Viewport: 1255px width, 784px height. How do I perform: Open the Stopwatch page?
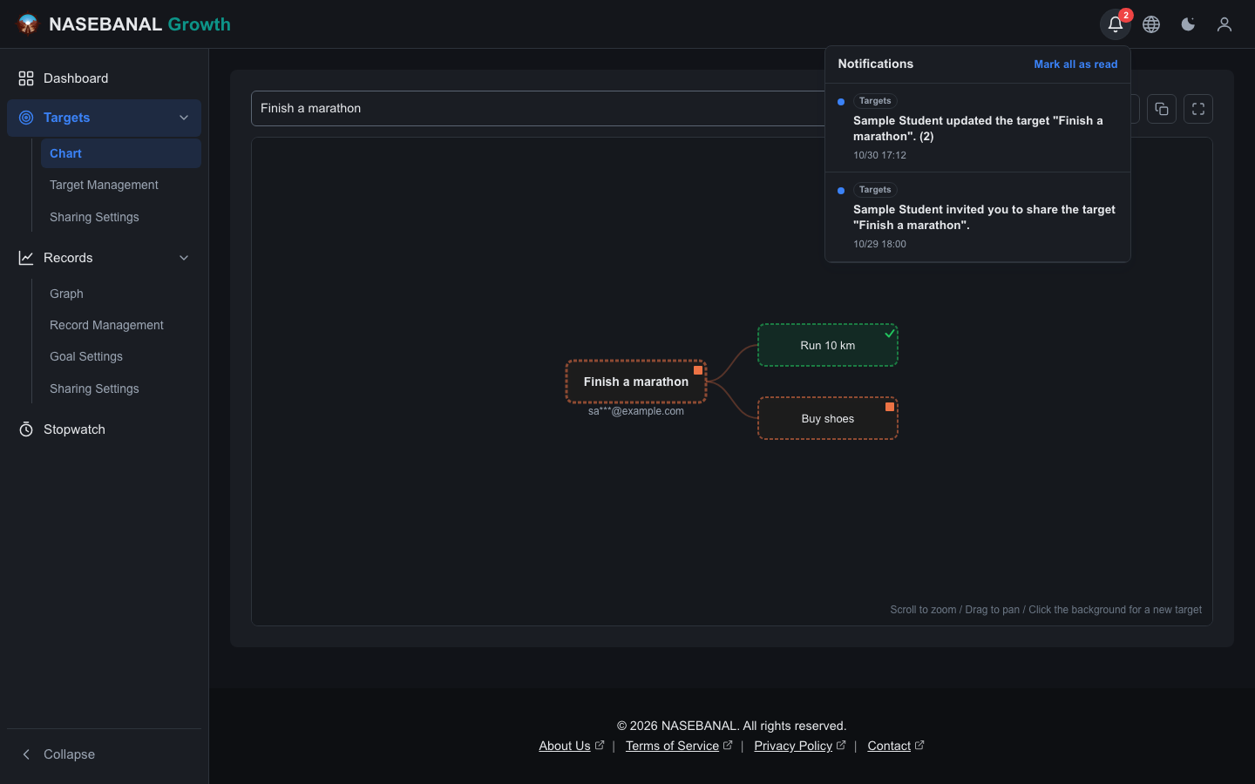(104, 429)
